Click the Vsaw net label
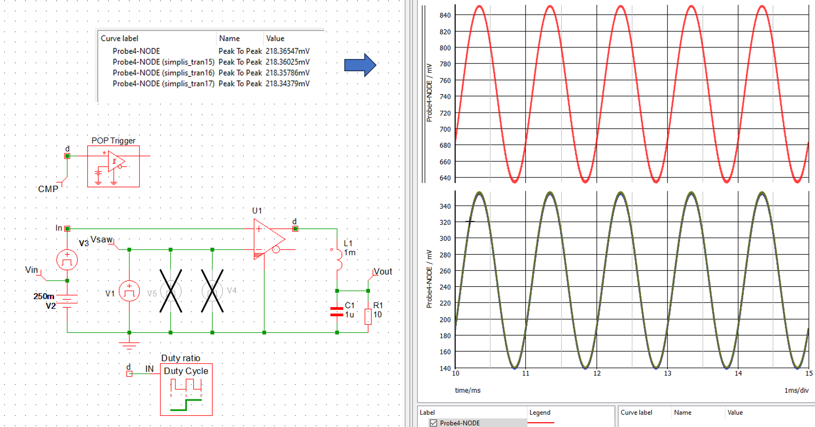Image resolution: width=815 pixels, height=427 pixels. tap(101, 239)
